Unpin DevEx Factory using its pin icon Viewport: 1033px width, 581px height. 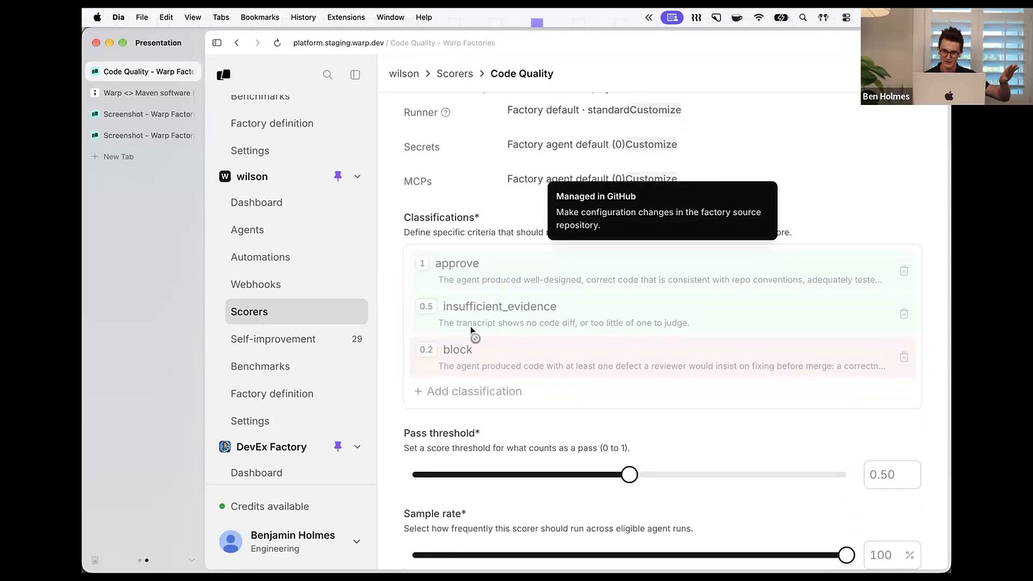(x=338, y=446)
